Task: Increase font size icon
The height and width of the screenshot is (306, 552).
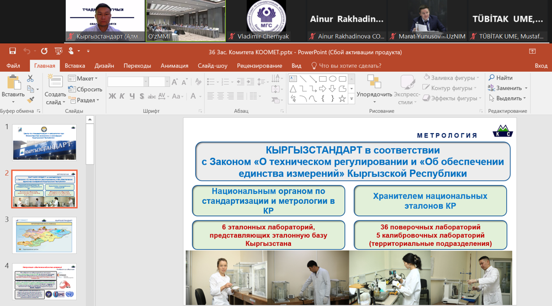Action: click(x=174, y=82)
